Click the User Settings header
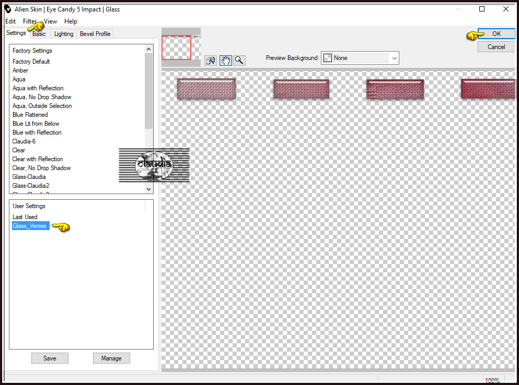The width and height of the screenshot is (519, 385). pyautogui.click(x=29, y=206)
